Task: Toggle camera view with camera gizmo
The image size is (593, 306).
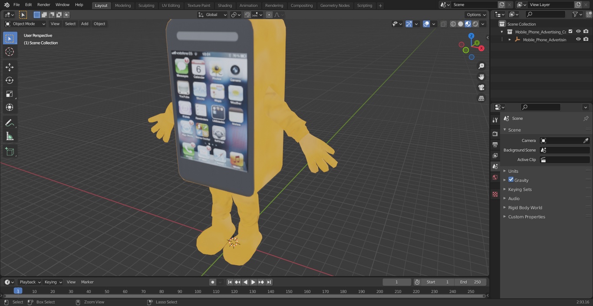Action: point(481,88)
